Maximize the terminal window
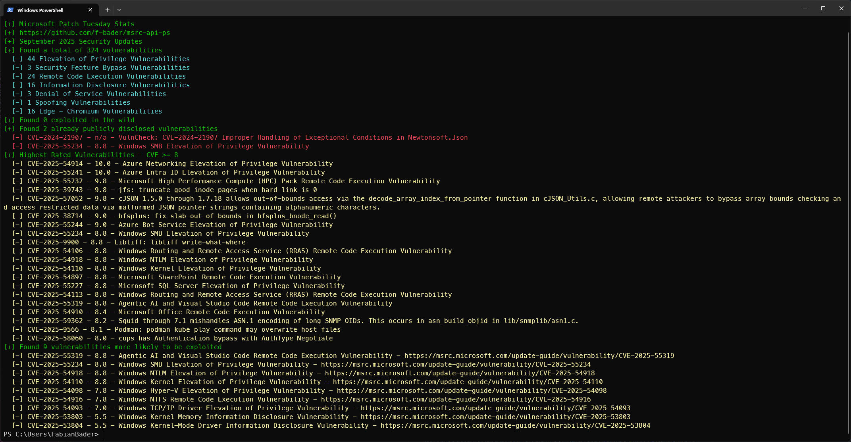This screenshot has width=851, height=442. pyautogui.click(x=823, y=8)
